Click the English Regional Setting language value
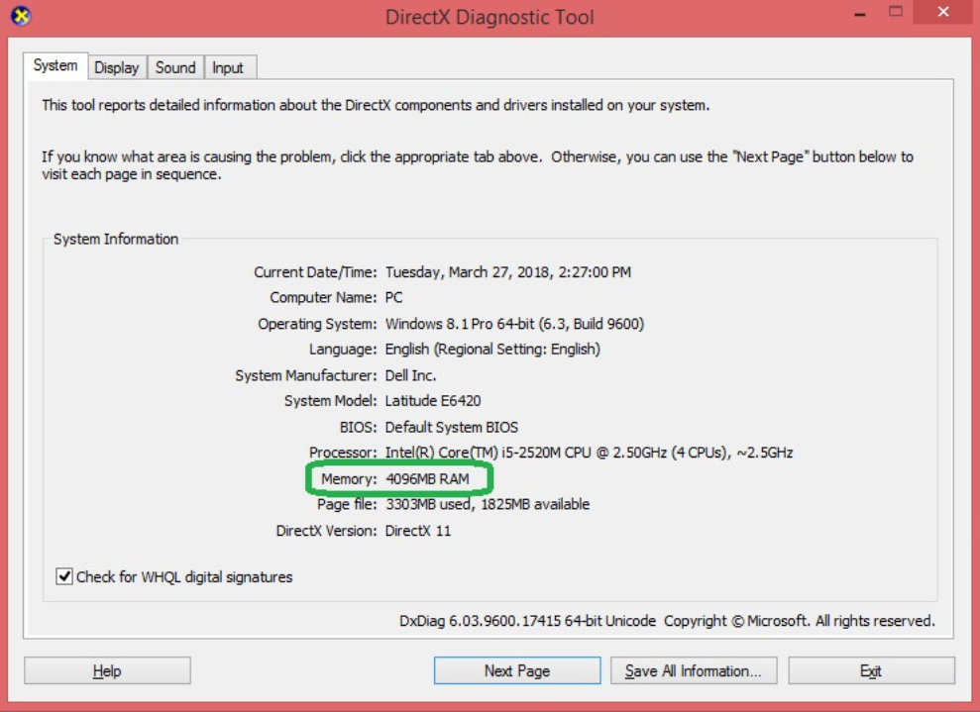980x712 pixels. point(492,350)
